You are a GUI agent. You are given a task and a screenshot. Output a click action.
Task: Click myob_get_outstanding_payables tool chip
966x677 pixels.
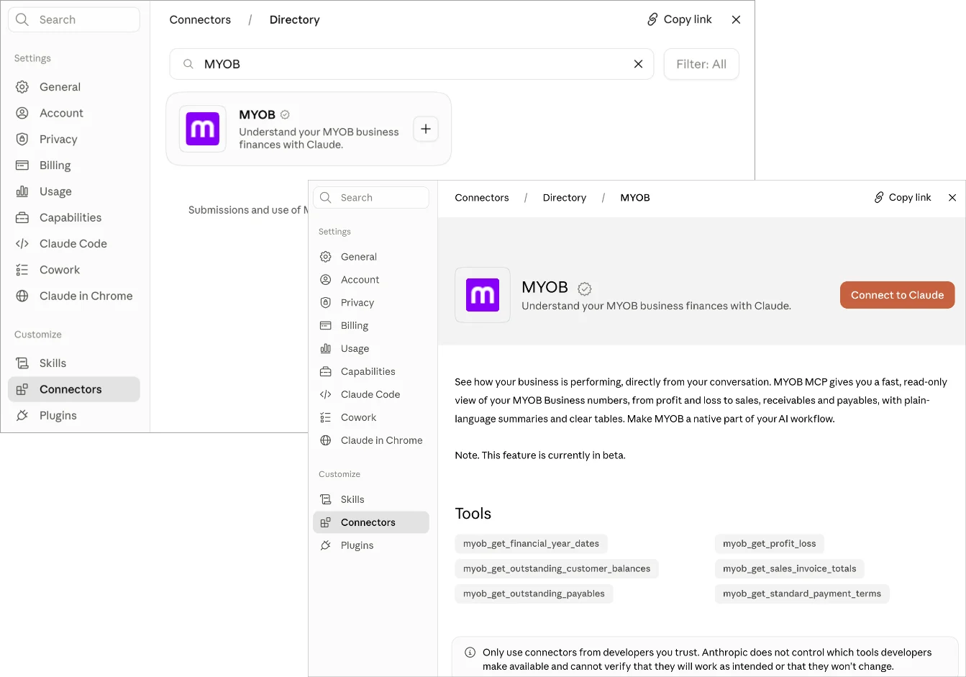point(534,594)
